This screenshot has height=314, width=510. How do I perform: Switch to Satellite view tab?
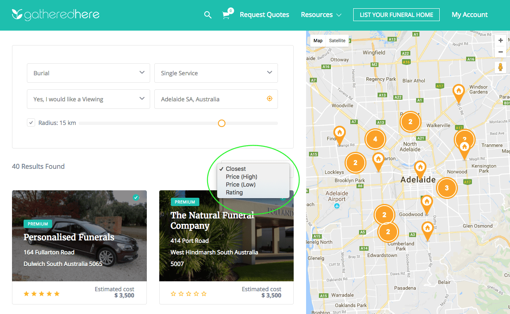337,41
